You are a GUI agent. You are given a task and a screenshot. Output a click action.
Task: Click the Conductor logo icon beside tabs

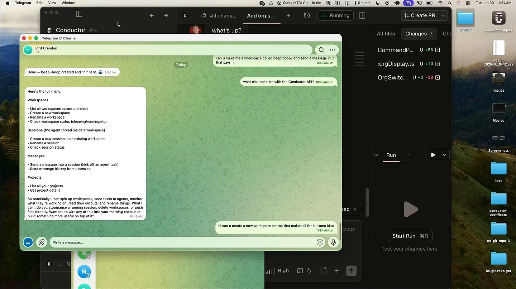pos(185,16)
